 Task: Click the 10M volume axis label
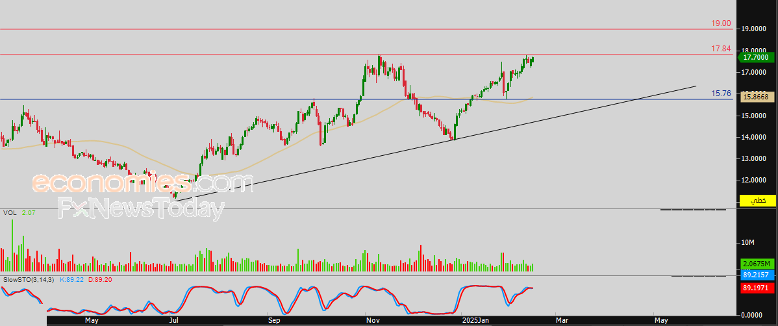pos(747,243)
